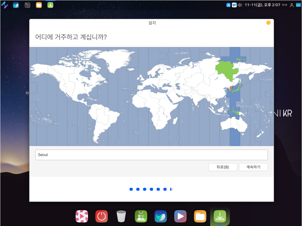Click the yellow window button on installer
This screenshot has width=302, height=226.
pyautogui.click(x=268, y=23)
